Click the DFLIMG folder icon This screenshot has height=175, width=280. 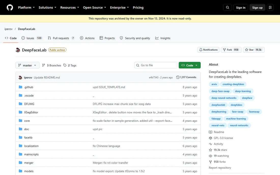click(x=21, y=104)
